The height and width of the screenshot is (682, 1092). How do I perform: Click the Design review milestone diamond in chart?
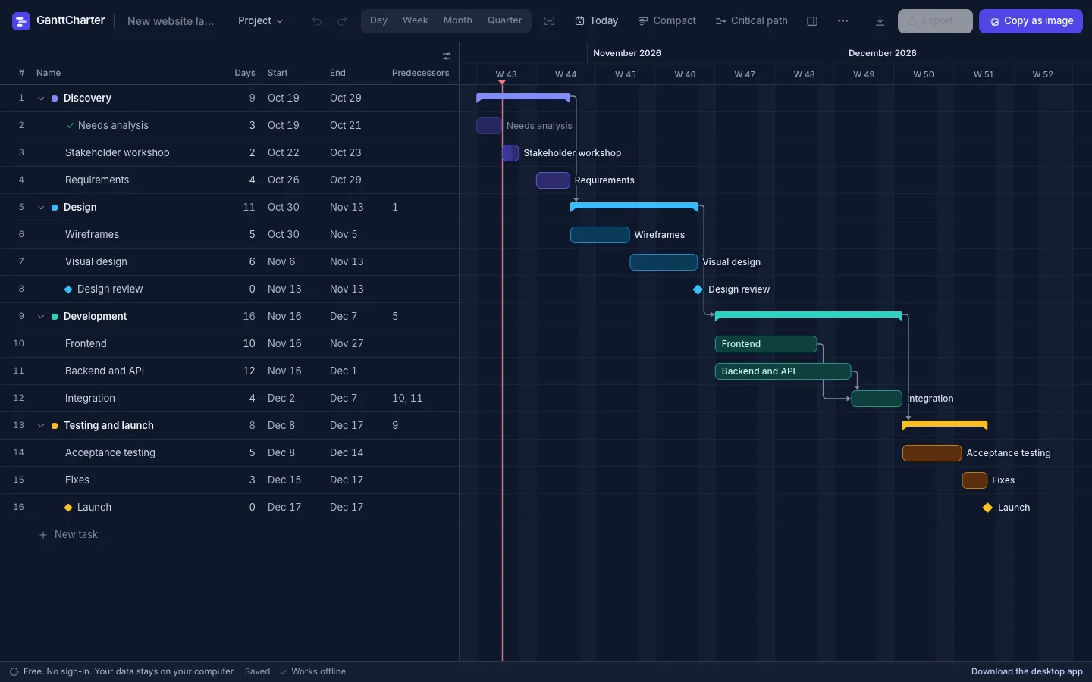(698, 289)
